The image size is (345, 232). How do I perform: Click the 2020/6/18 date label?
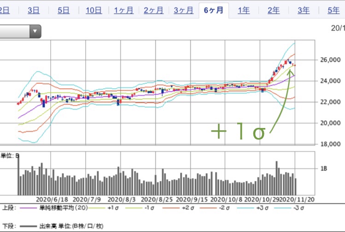(x=52, y=200)
